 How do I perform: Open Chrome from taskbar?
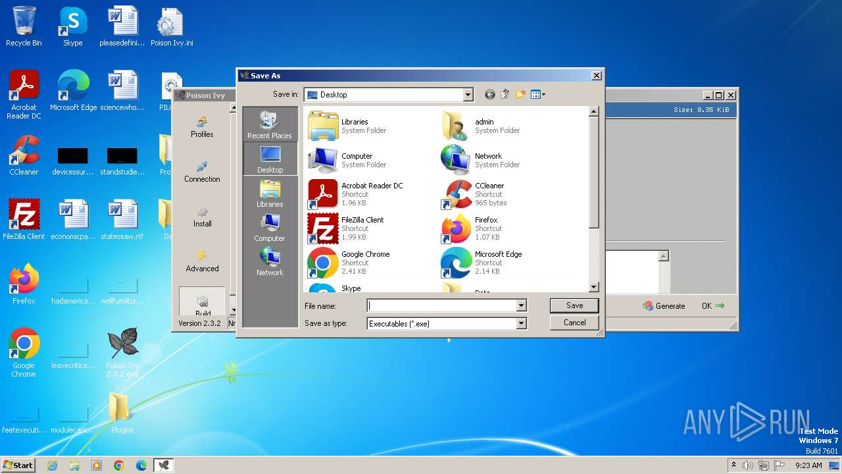[x=118, y=465]
